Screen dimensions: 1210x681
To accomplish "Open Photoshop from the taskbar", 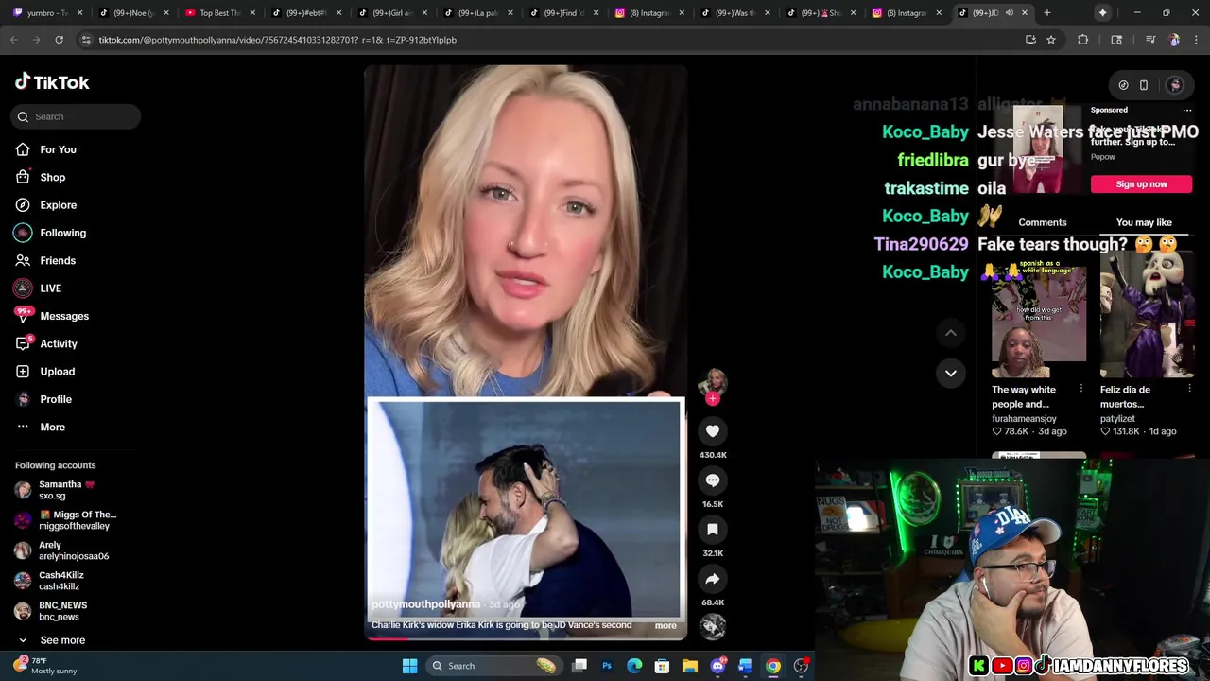I will (607, 666).
